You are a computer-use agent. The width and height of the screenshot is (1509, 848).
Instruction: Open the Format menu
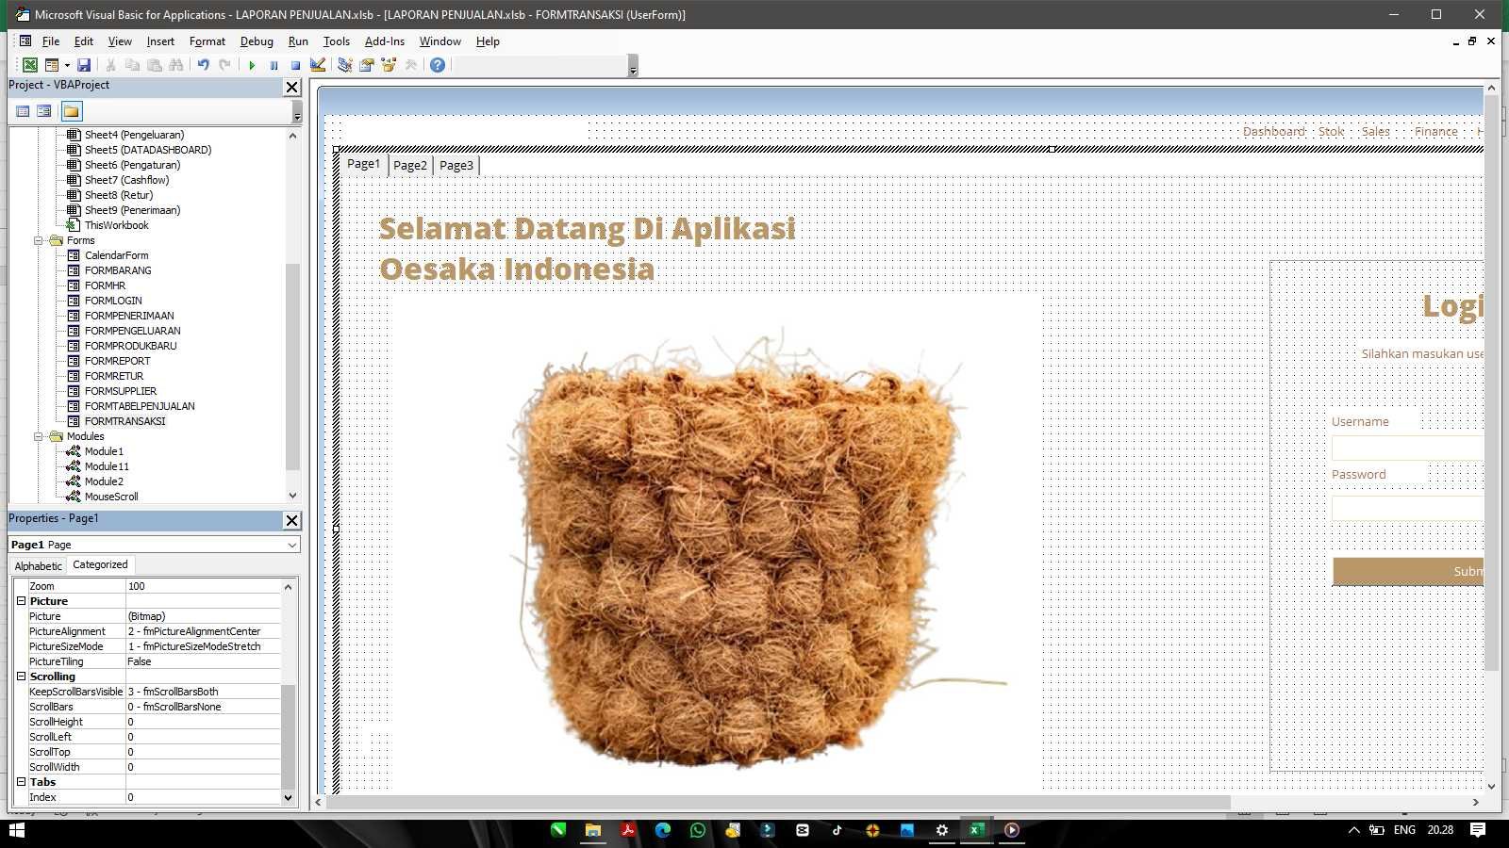tap(207, 41)
